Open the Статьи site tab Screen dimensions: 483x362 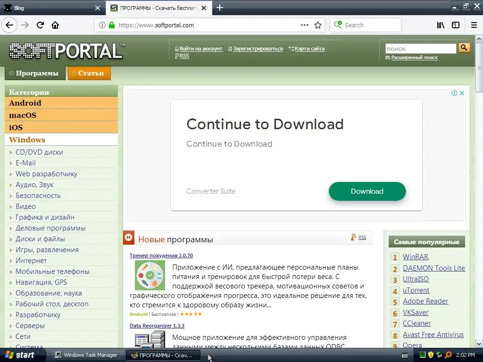pyautogui.click(x=89, y=73)
